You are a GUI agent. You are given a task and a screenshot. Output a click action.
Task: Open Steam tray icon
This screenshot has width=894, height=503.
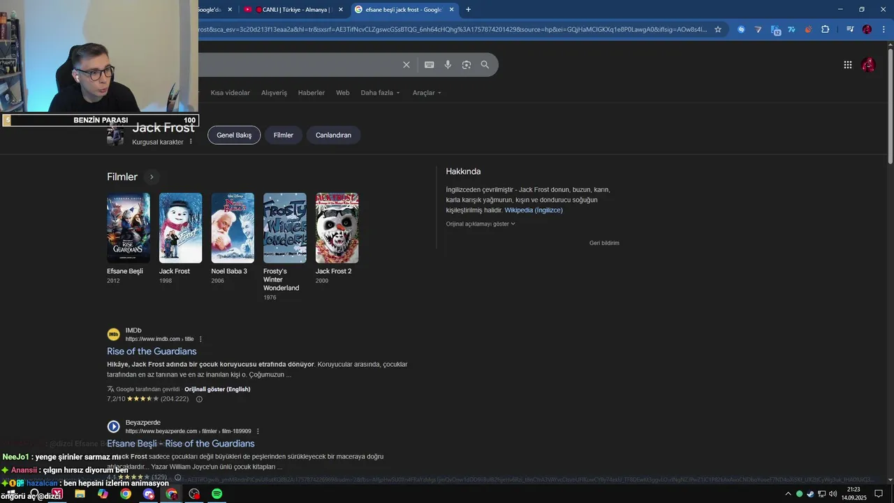pos(810,494)
